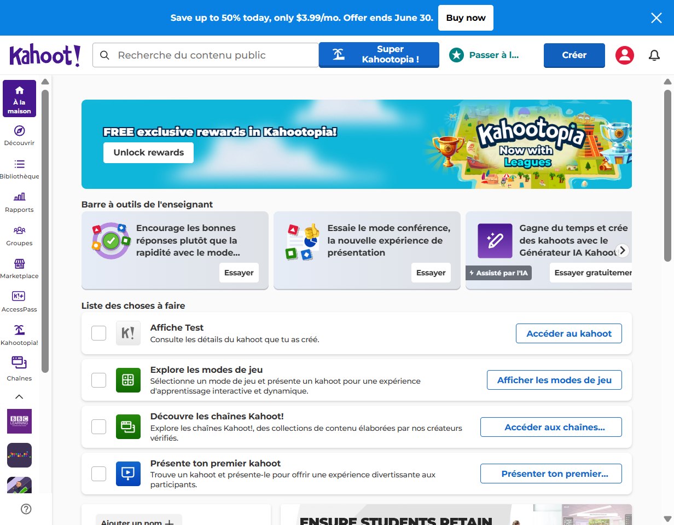Click the sidebar scrollbar up arrow
Image resolution: width=674 pixels, height=525 pixels.
coord(45,82)
